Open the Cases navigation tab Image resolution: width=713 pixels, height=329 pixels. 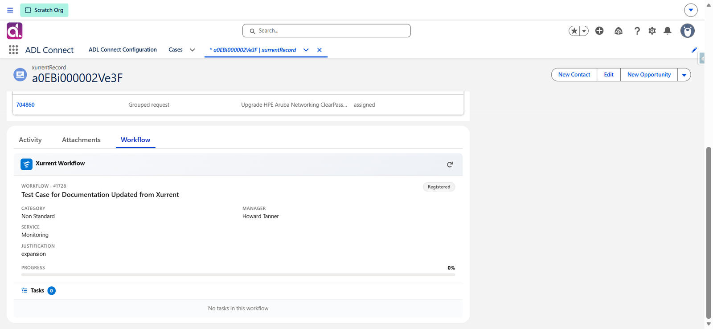pyautogui.click(x=176, y=50)
